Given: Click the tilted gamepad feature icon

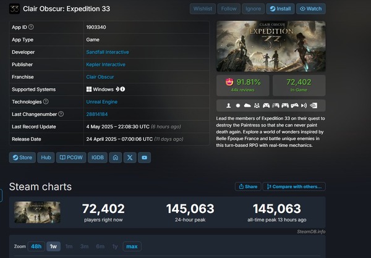Looking at the screenshot, I should 294,106.
